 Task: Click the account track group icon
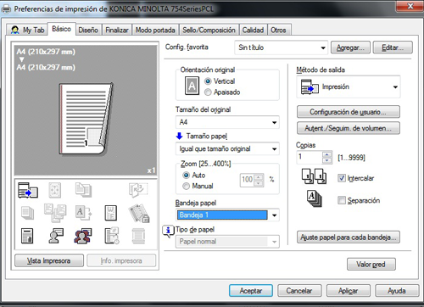click(83, 236)
